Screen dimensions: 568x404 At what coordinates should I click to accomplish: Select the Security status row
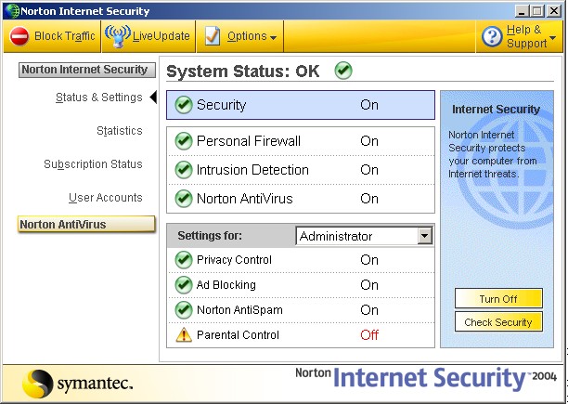pyautogui.click(x=301, y=105)
